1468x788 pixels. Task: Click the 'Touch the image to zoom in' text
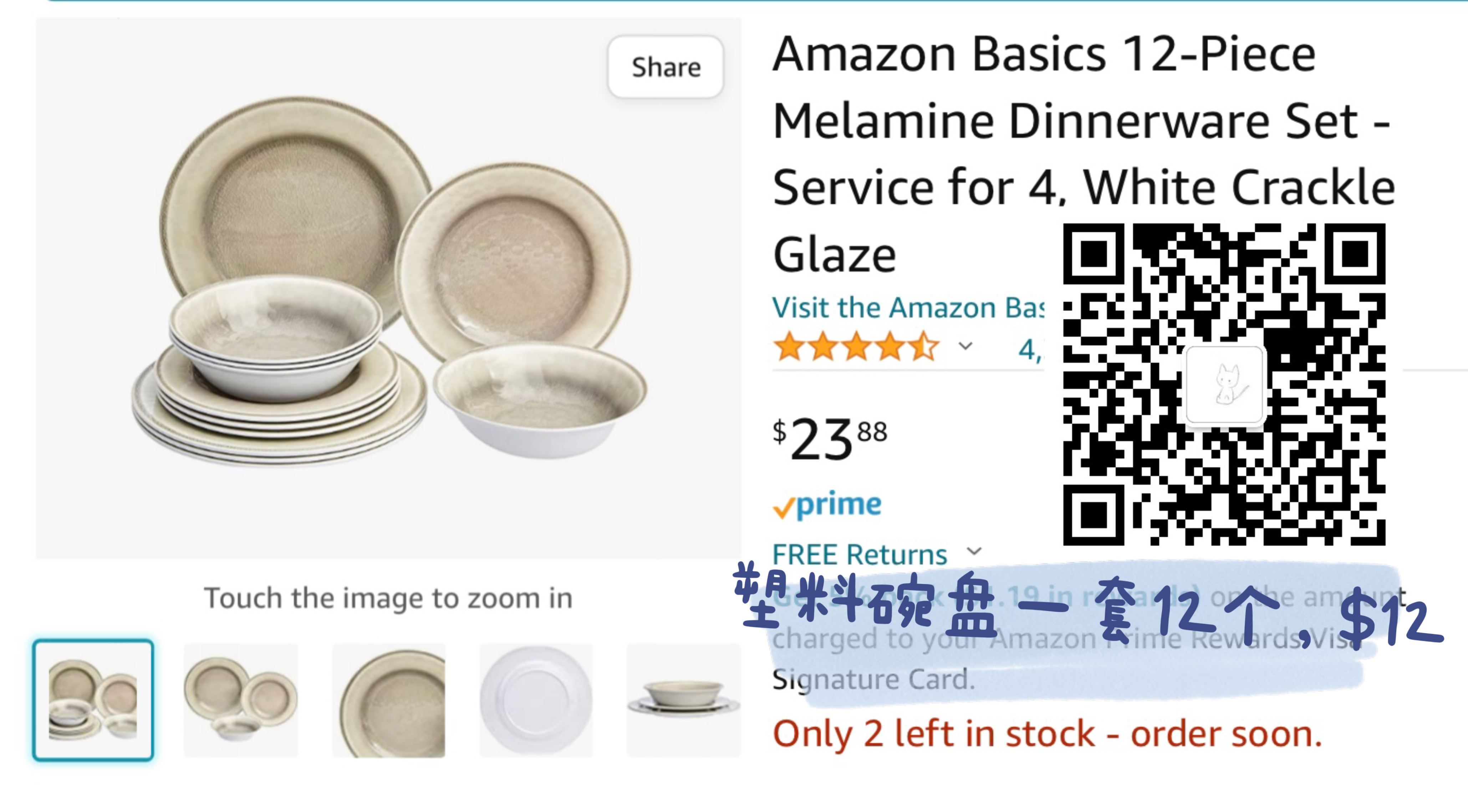click(x=388, y=598)
